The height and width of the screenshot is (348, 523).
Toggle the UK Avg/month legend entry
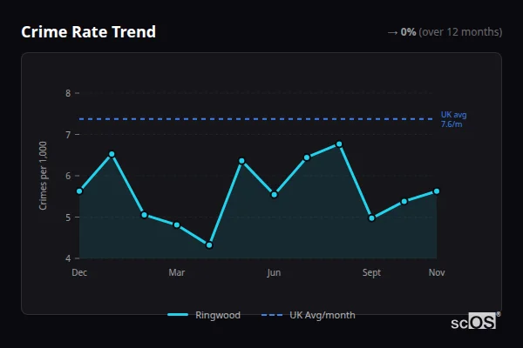pyautogui.click(x=309, y=315)
